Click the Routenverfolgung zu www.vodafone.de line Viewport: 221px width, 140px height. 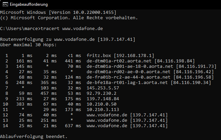click(x=68, y=39)
